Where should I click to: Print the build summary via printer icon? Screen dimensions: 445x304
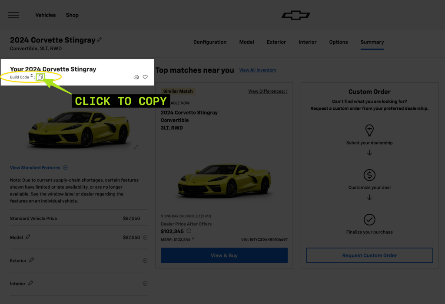[x=136, y=77]
